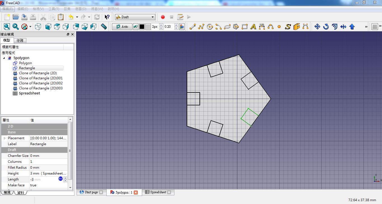Open the undo history dropdown arrow
Screen dimensions: 382x204
click(77, 17)
